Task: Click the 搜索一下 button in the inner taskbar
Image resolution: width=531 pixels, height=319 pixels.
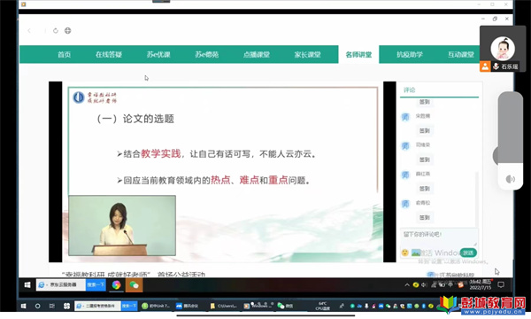Action: pos(96,285)
